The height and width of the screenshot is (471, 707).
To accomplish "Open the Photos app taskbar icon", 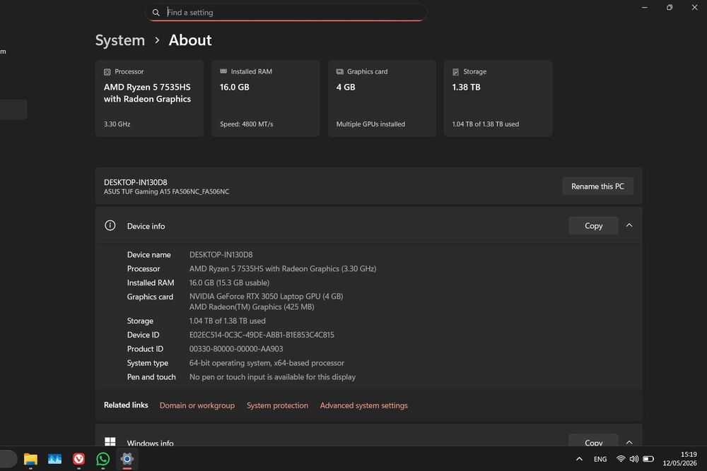I will (x=54, y=459).
